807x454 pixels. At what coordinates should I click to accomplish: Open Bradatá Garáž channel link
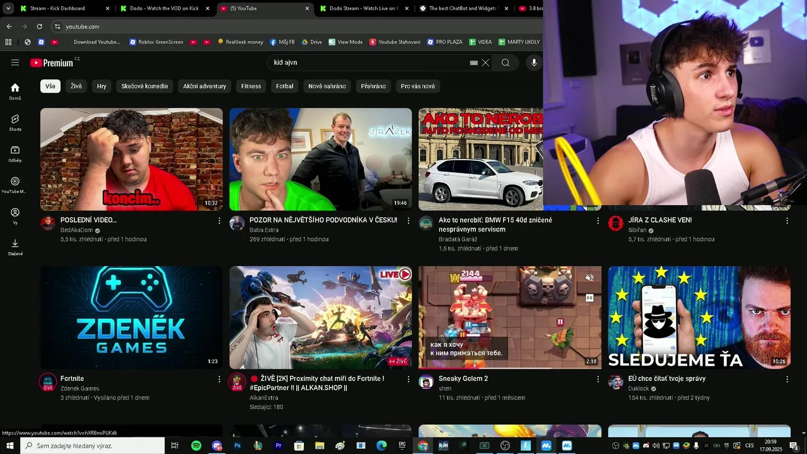[458, 239]
